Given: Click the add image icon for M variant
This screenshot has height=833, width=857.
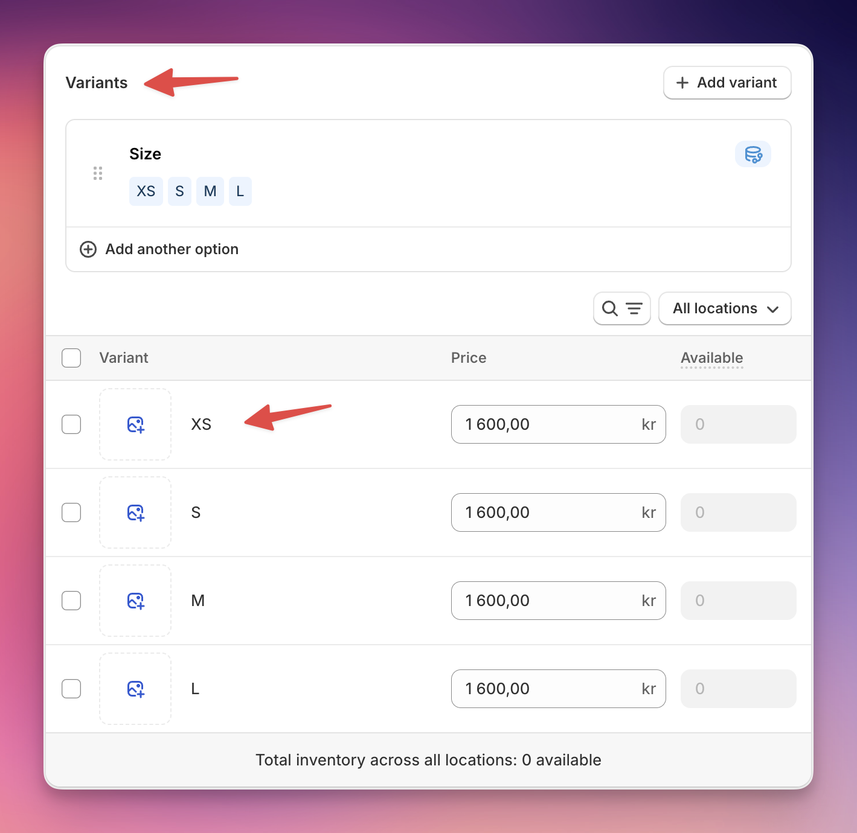Looking at the screenshot, I should (135, 601).
